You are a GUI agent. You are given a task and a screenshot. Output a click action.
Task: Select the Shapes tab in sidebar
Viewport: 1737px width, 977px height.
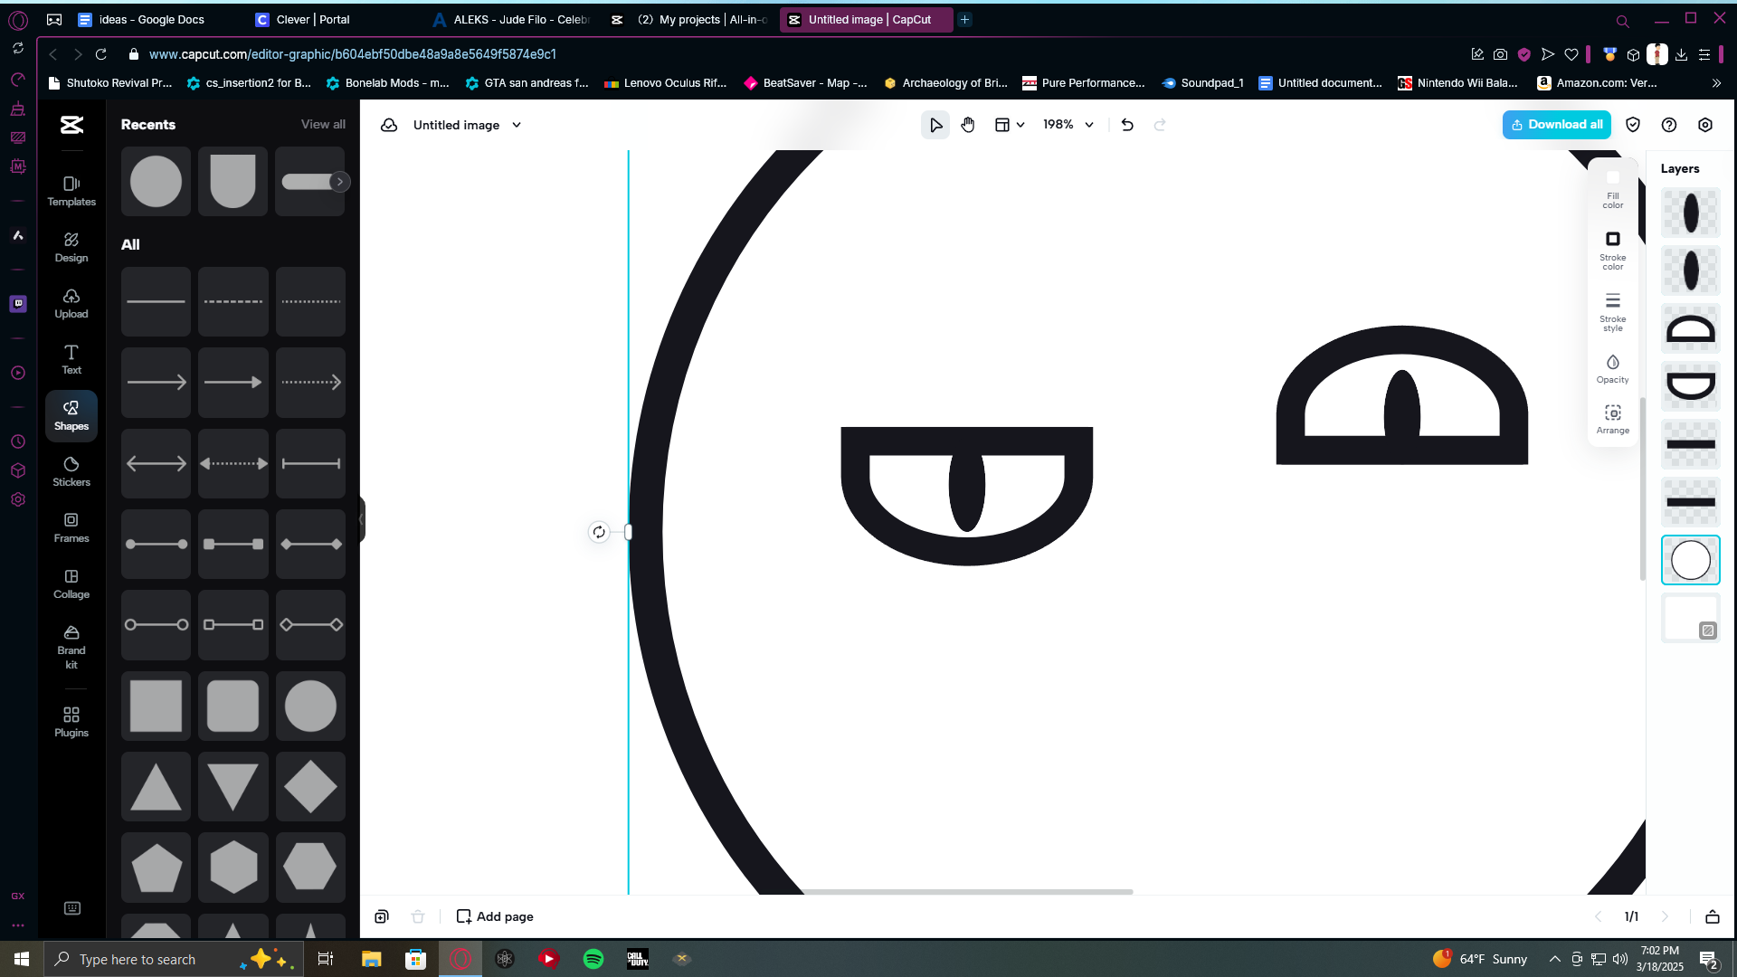click(71, 415)
